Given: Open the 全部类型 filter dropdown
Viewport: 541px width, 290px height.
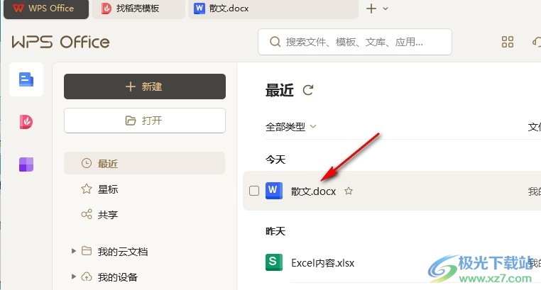Looking at the screenshot, I should [291, 127].
